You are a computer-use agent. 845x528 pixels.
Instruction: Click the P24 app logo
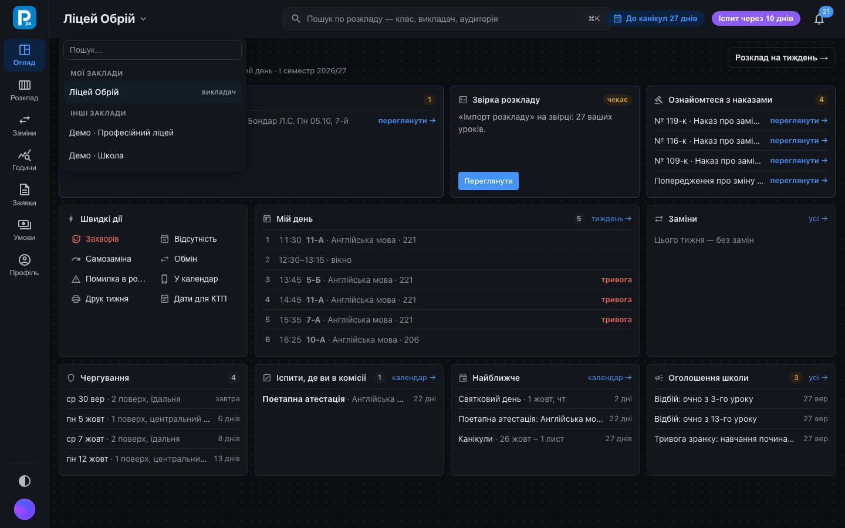25,18
